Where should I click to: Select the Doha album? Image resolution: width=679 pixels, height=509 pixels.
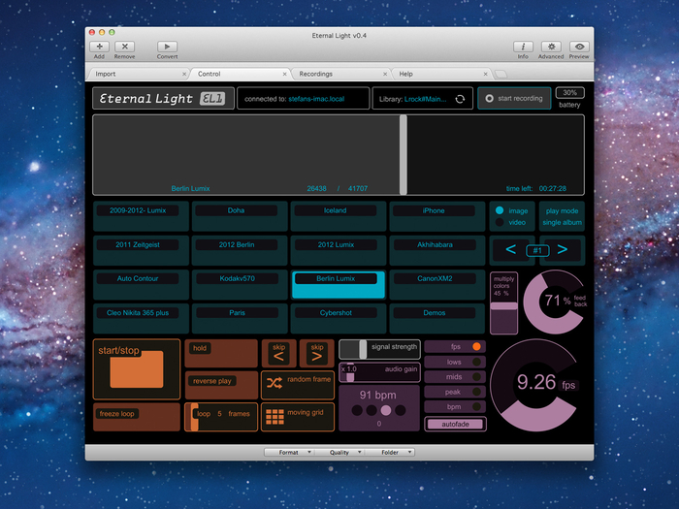(240, 216)
